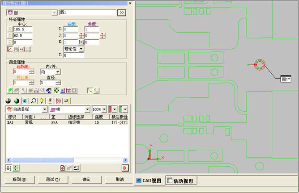Click the lock icon below the target list
The width and height of the screenshot is (299, 193).
pos(9,168)
